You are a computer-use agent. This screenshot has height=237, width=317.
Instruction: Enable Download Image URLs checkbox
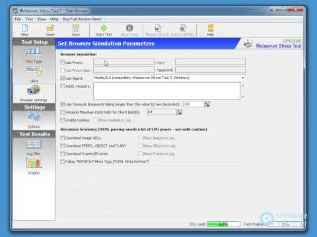(x=63, y=138)
